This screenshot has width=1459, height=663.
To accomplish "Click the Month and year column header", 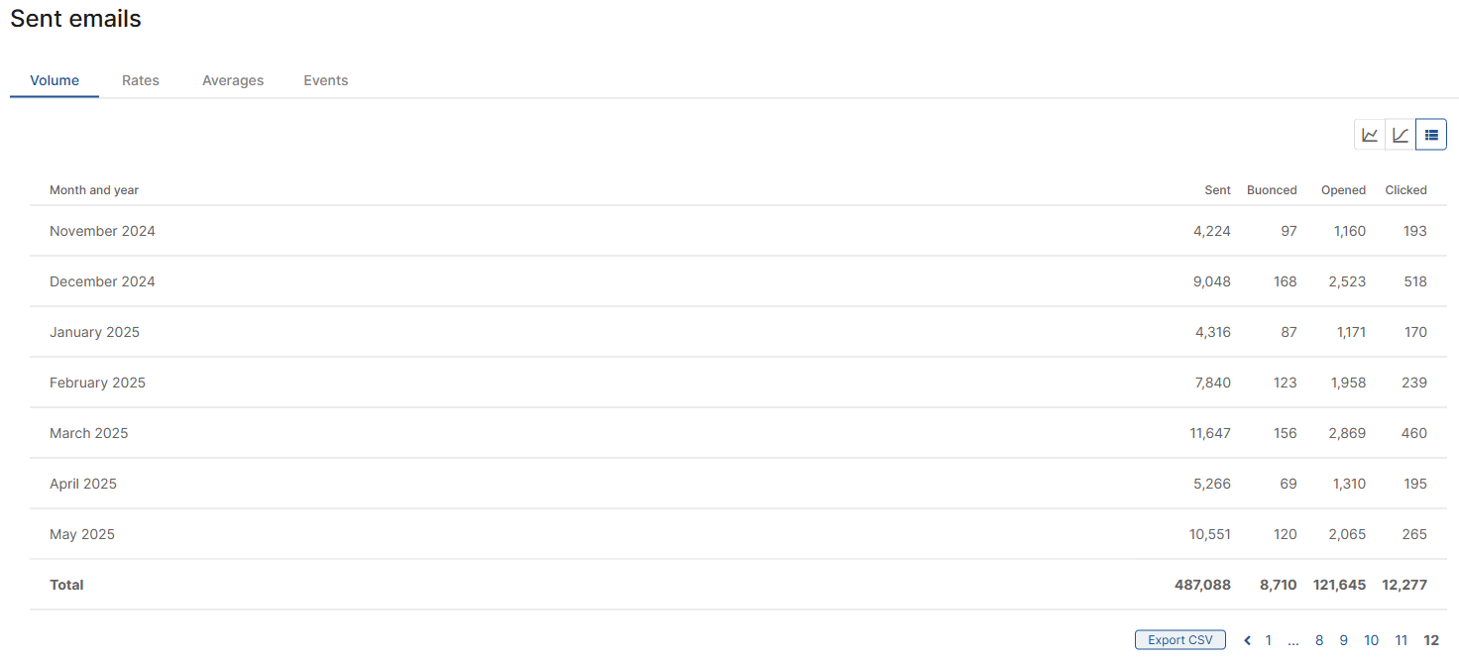I will click(x=94, y=190).
